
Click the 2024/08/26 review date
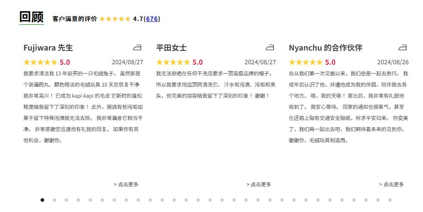(393, 62)
